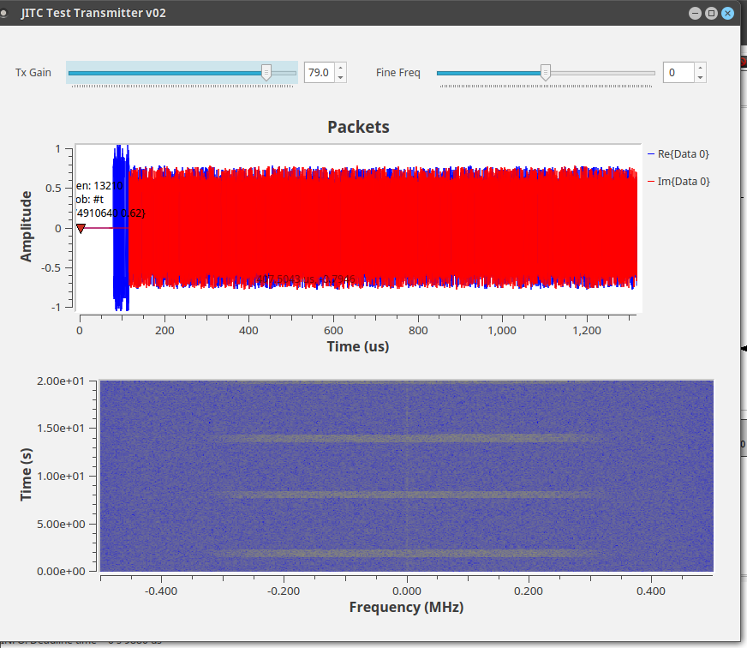Toggle the Im{Data 0} legend entry
Image resolution: width=747 pixels, height=648 pixels.
[x=682, y=181]
